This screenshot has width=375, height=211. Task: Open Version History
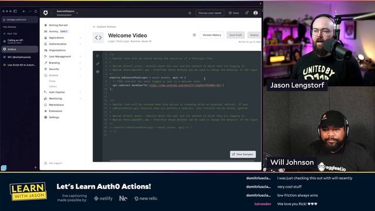[212, 35]
